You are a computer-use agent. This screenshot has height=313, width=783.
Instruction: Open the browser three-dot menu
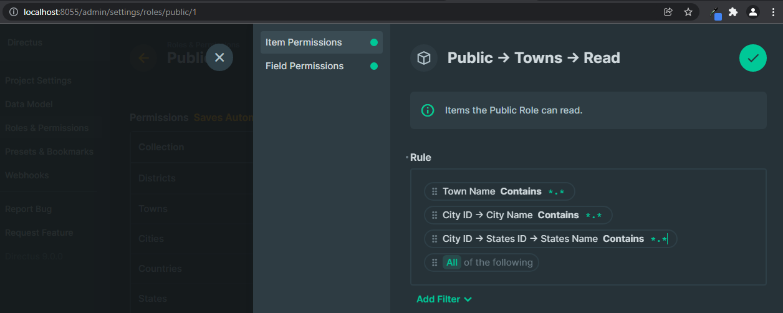point(773,12)
